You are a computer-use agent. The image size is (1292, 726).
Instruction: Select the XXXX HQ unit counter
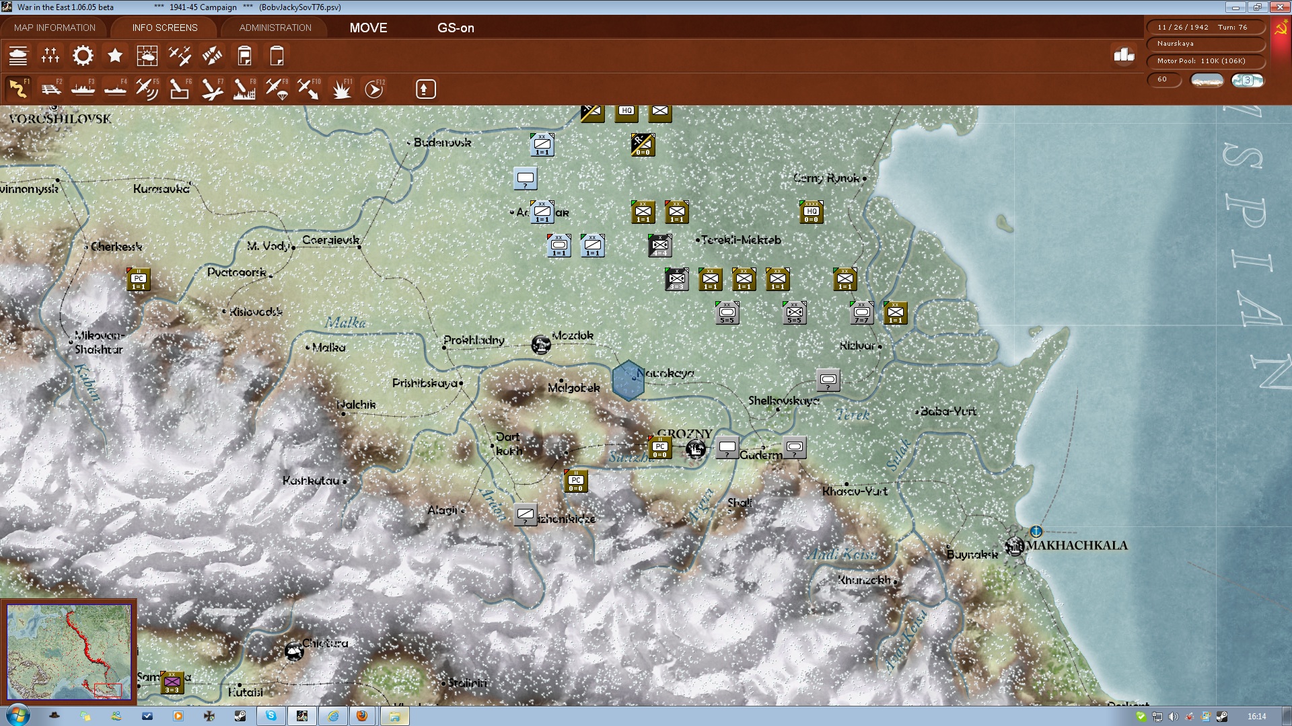click(x=811, y=212)
